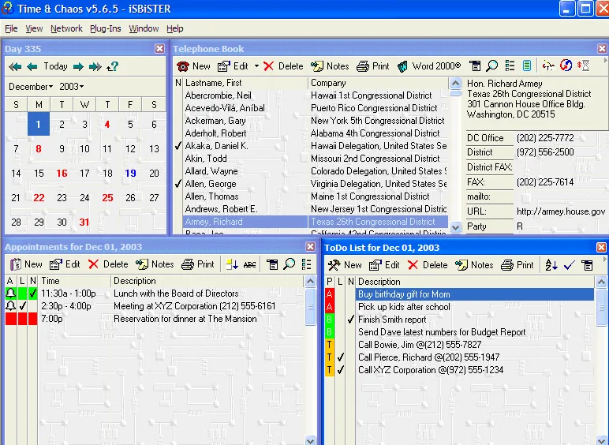Toggle the check on Finish Smith report
The height and width of the screenshot is (445, 609).
click(x=351, y=320)
